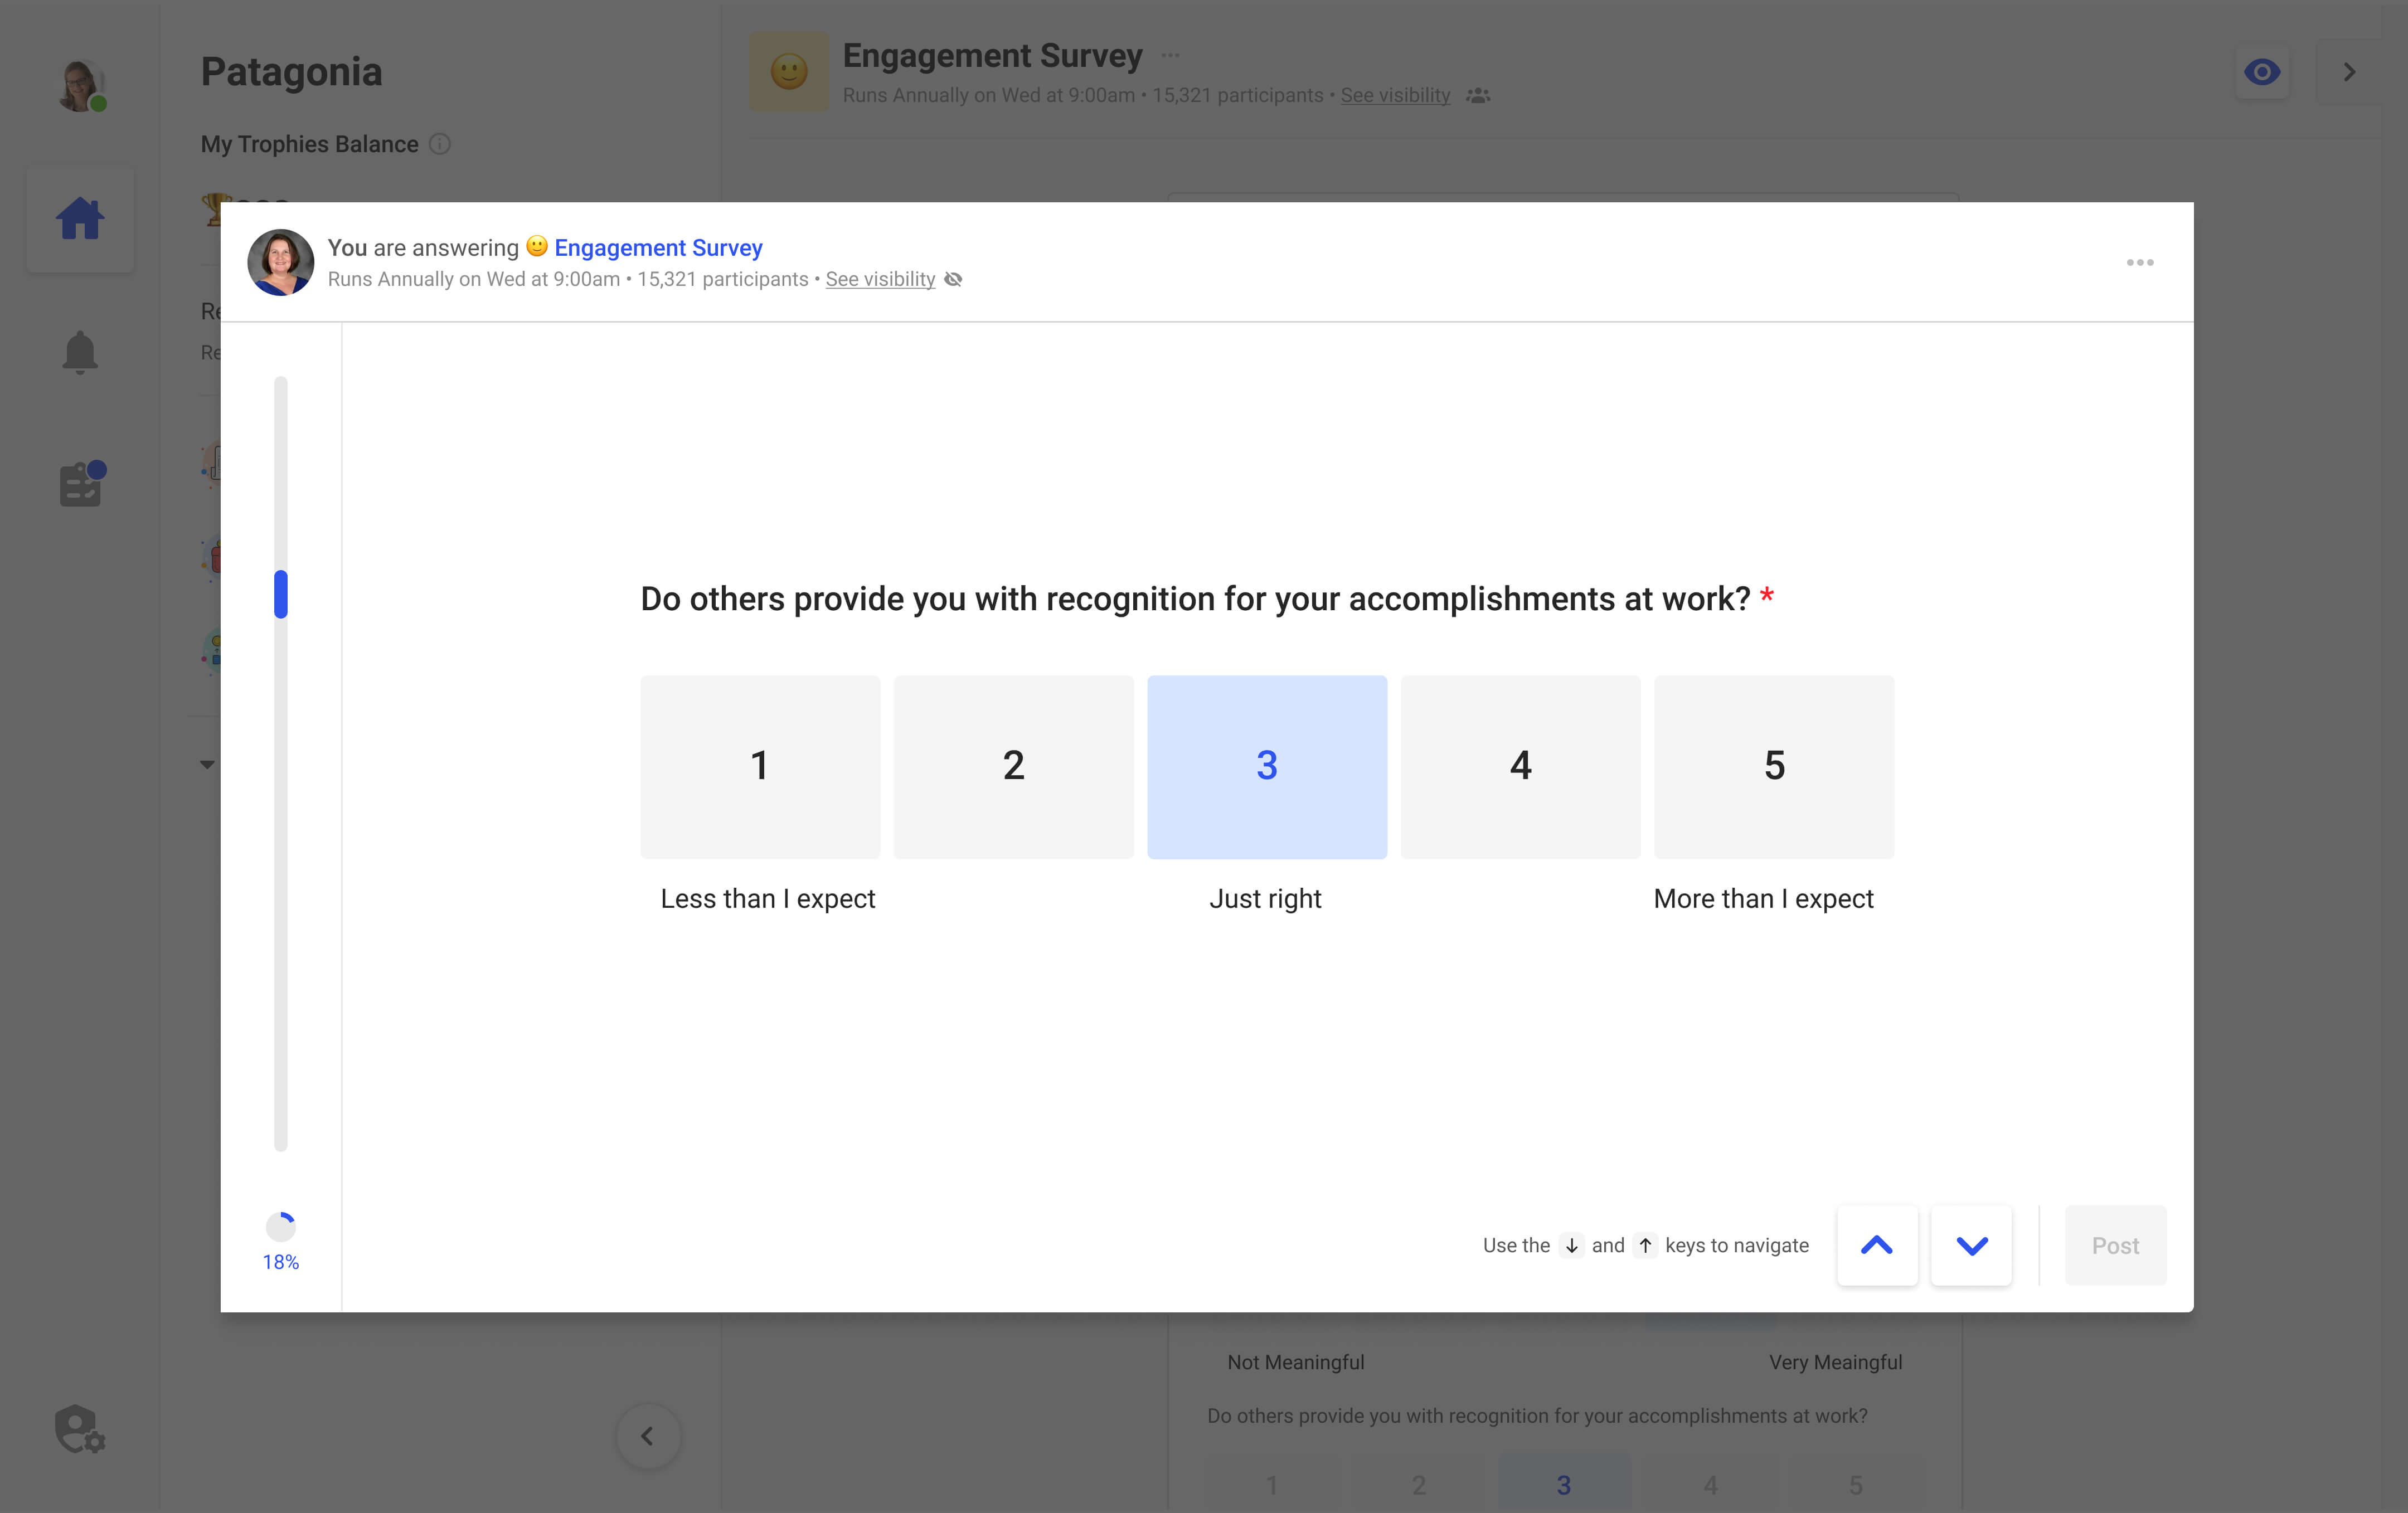
Task: Click the participants group icon in background header
Action: click(x=1478, y=95)
